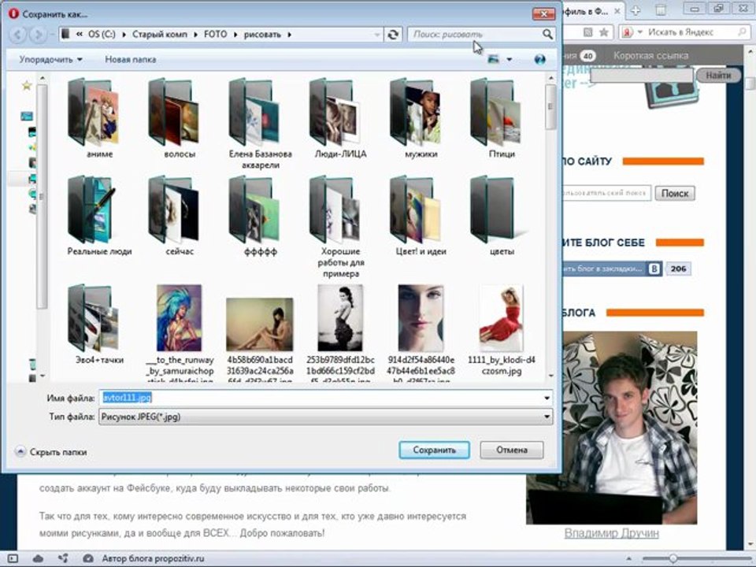
Task: Open new browser tab with plus icon
Action: [636, 10]
